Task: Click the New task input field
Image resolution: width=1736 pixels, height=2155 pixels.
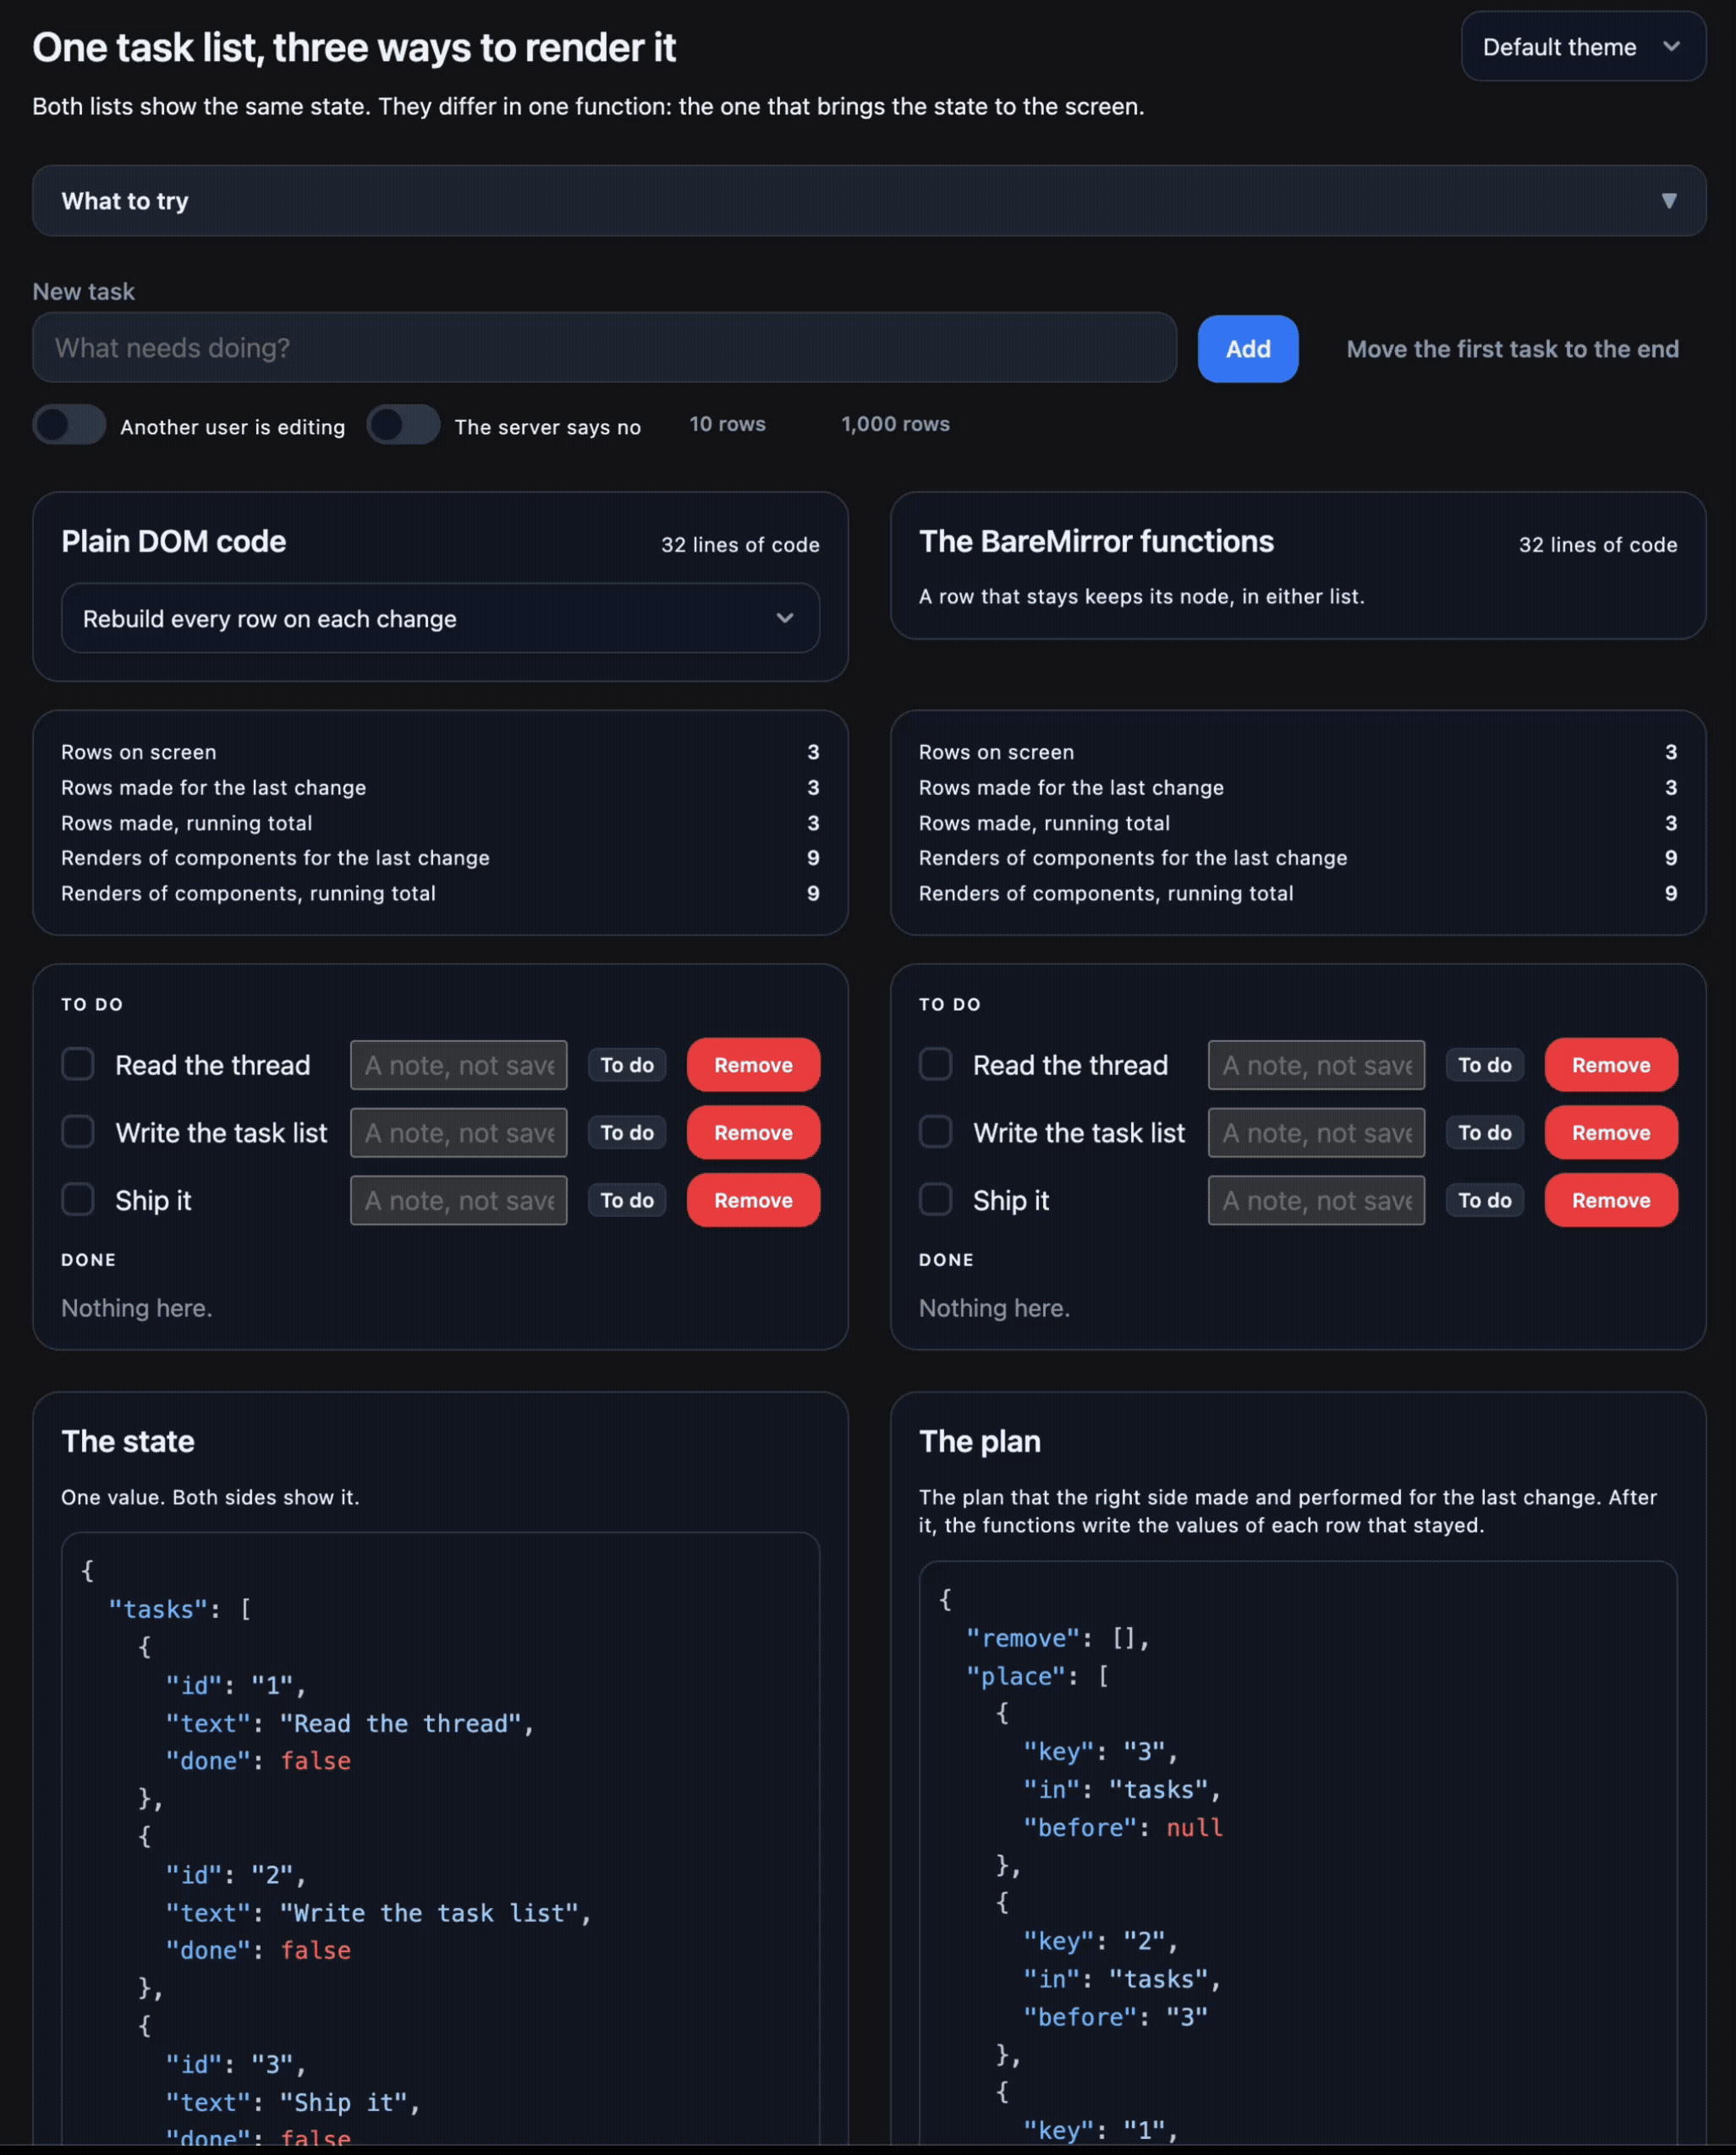Action: pos(604,348)
